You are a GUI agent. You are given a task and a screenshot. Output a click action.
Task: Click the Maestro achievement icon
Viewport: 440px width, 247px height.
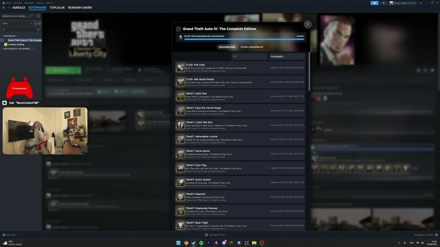[180, 197]
